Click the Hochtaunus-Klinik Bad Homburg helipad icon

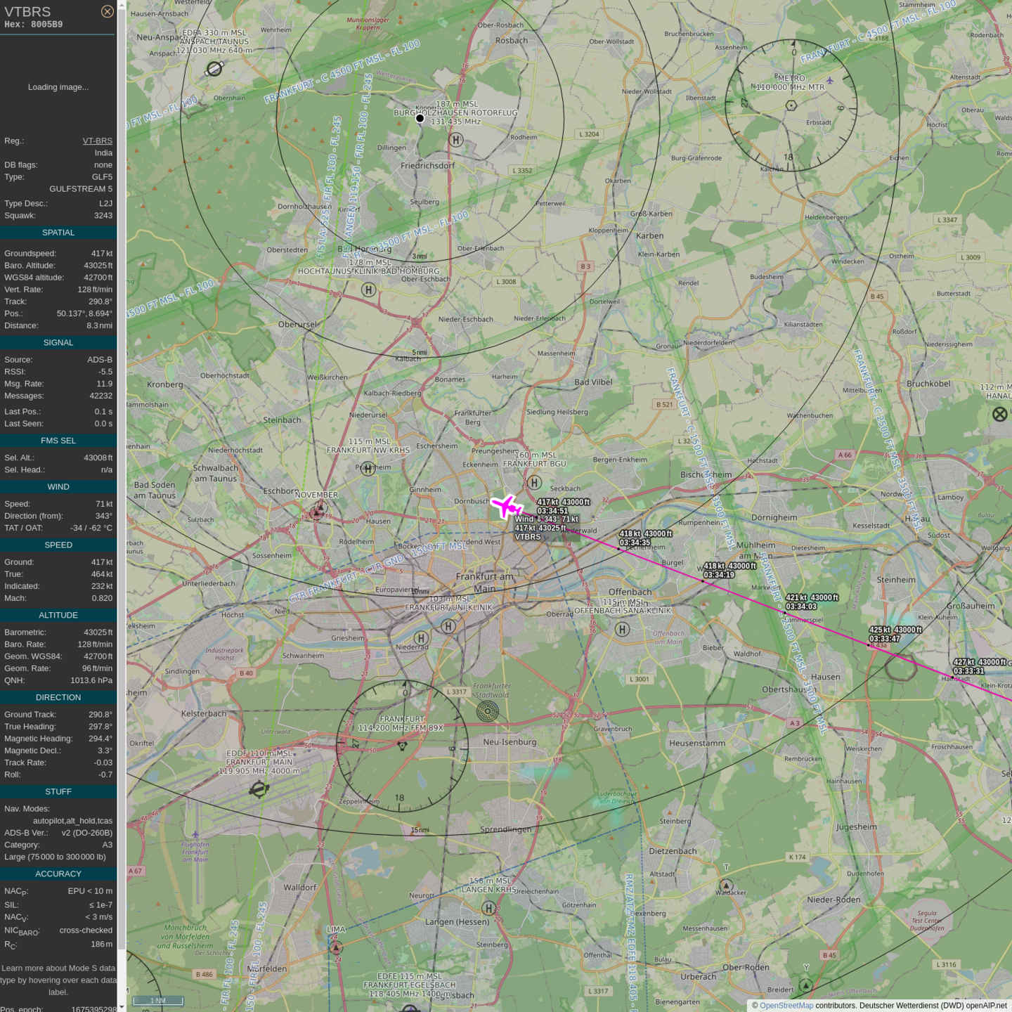pyautogui.click(x=368, y=290)
